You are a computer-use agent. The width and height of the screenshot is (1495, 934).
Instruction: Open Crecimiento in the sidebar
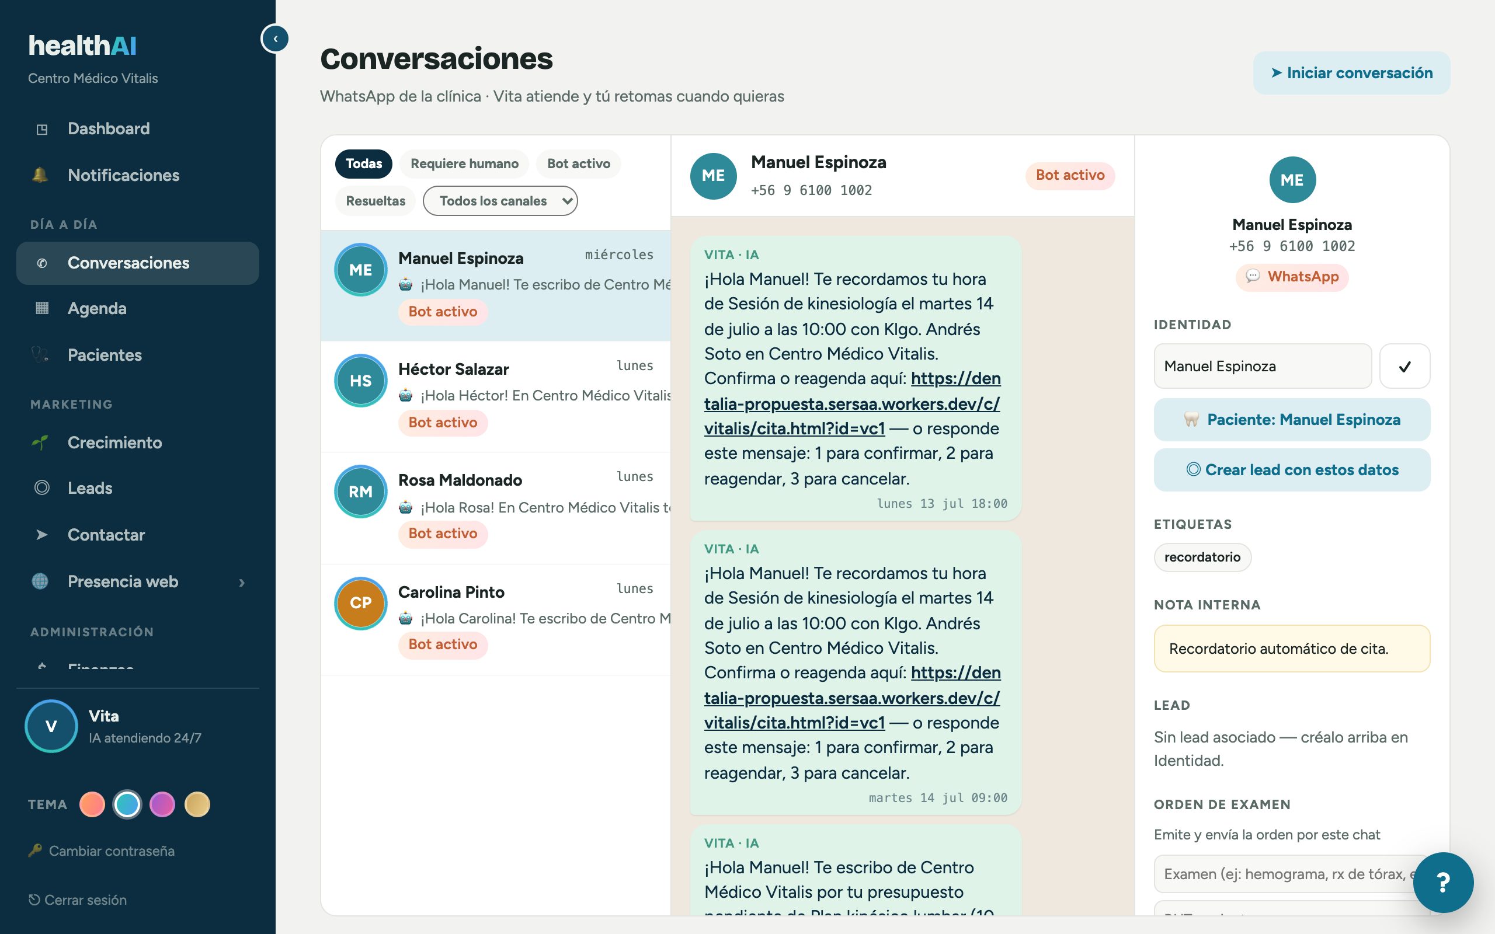(138, 442)
